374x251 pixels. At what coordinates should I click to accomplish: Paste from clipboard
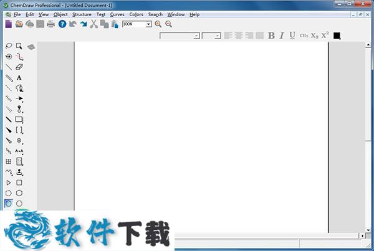[x=115, y=24]
